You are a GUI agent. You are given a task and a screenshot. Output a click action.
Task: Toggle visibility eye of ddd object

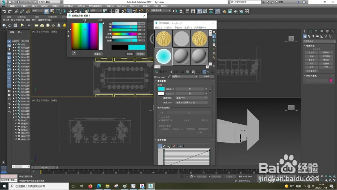pyautogui.click(x=16, y=45)
